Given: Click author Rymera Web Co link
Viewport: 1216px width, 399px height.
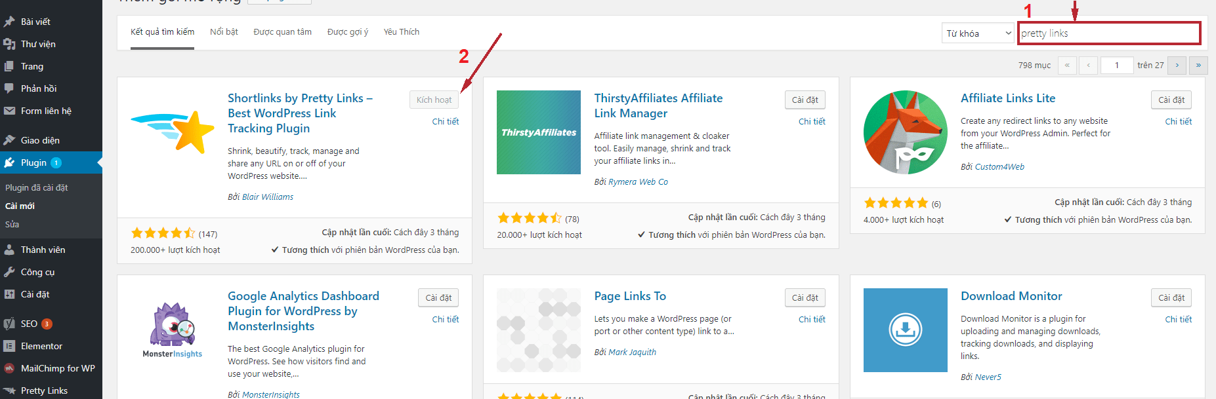Looking at the screenshot, I should (638, 181).
